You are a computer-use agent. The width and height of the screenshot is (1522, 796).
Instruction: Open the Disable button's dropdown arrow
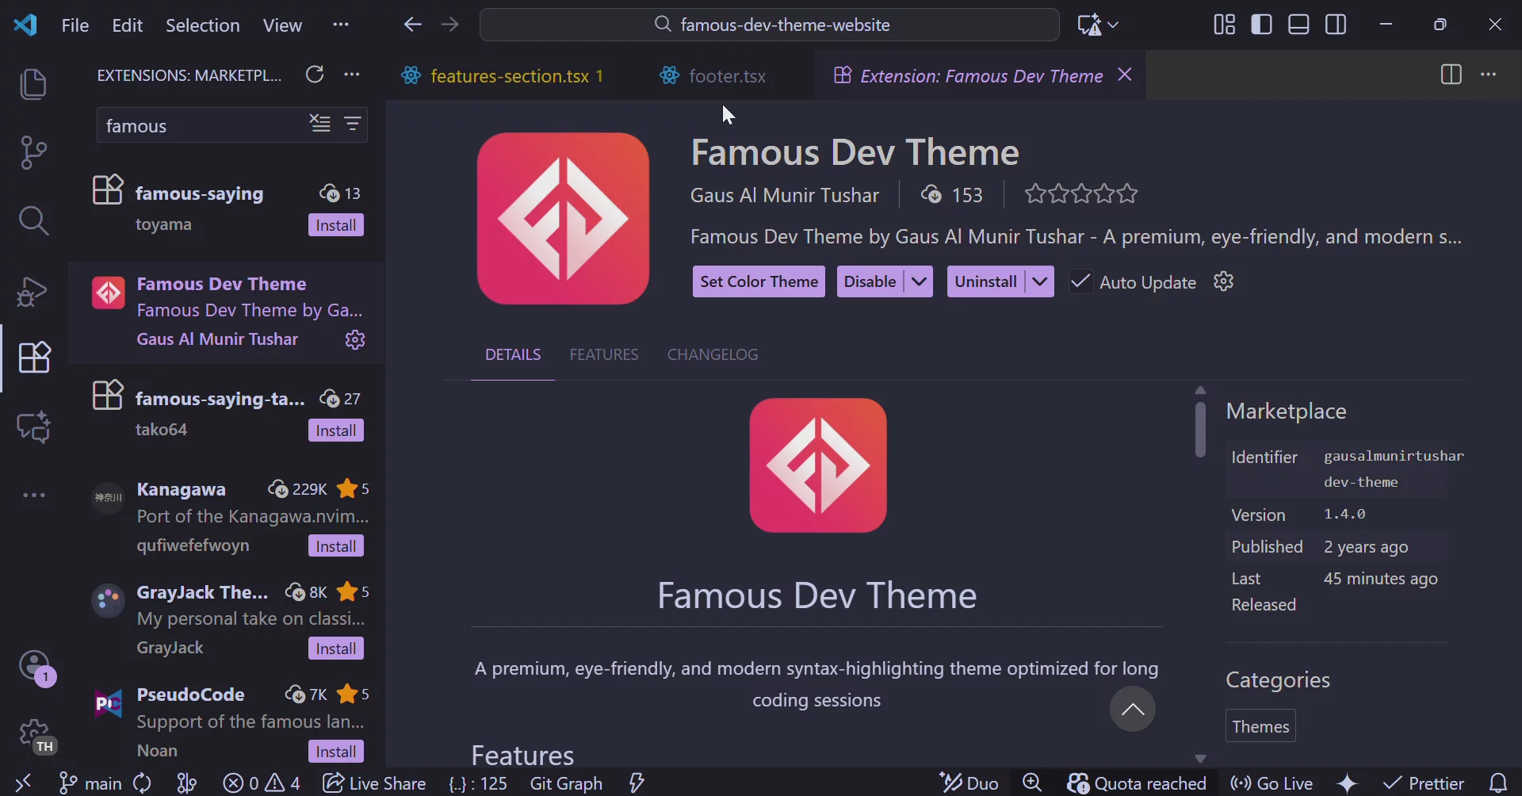pos(920,281)
